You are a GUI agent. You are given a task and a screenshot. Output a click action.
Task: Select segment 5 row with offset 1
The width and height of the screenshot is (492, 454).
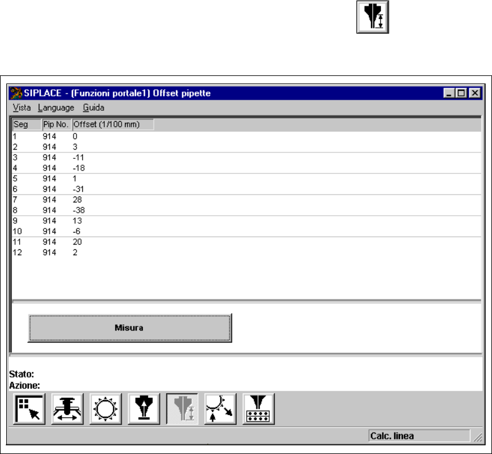click(x=247, y=179)
